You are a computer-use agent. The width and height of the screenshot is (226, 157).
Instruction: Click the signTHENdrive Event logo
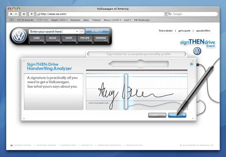(197, 43)
